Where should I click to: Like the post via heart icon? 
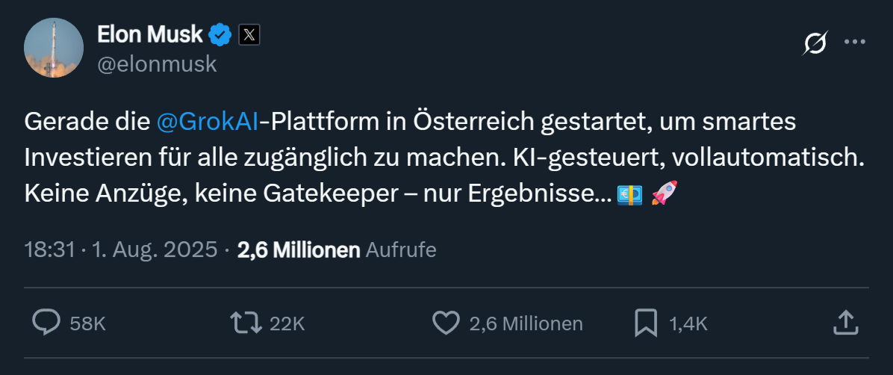[x=446, y=323]
